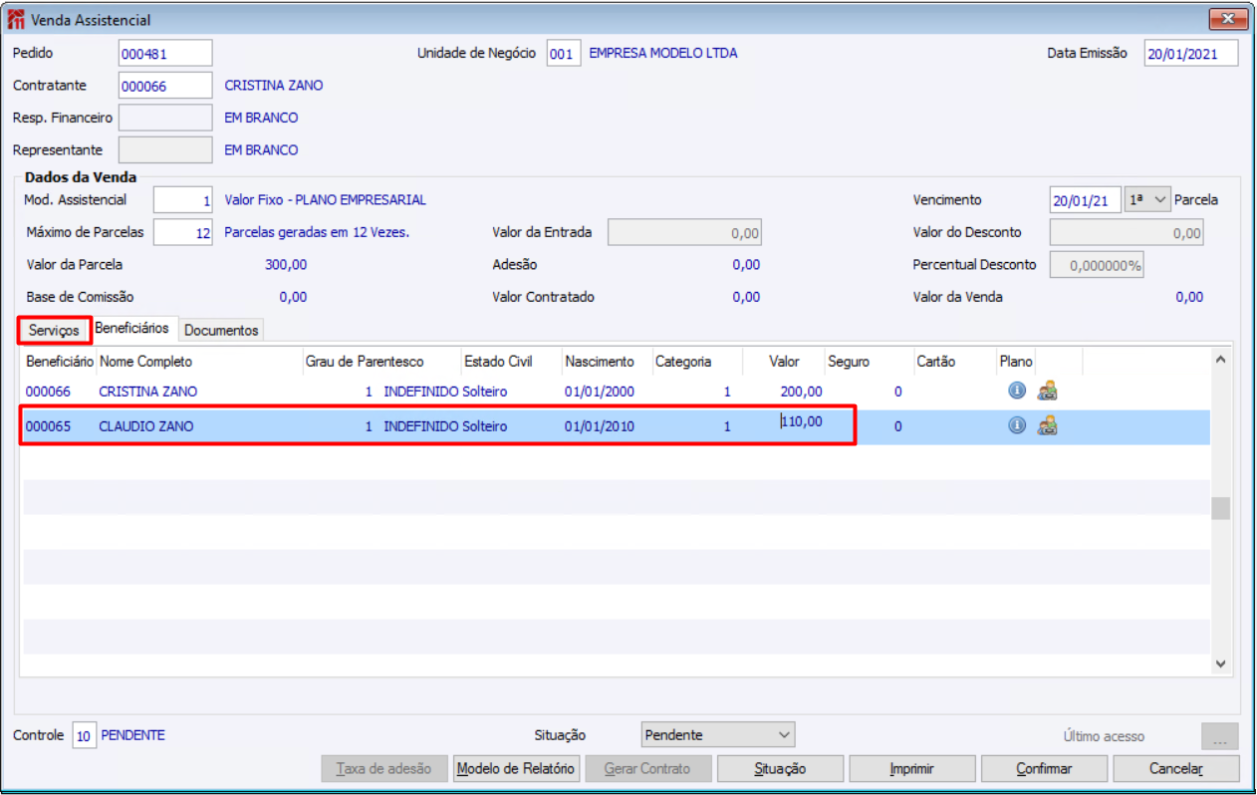Click the Plano column header
The image size is (1257, 795).
[1016, 361]
